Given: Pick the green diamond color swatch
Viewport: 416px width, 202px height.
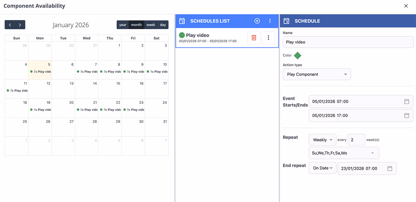Looking at the screenshot, I should [297, 55].
